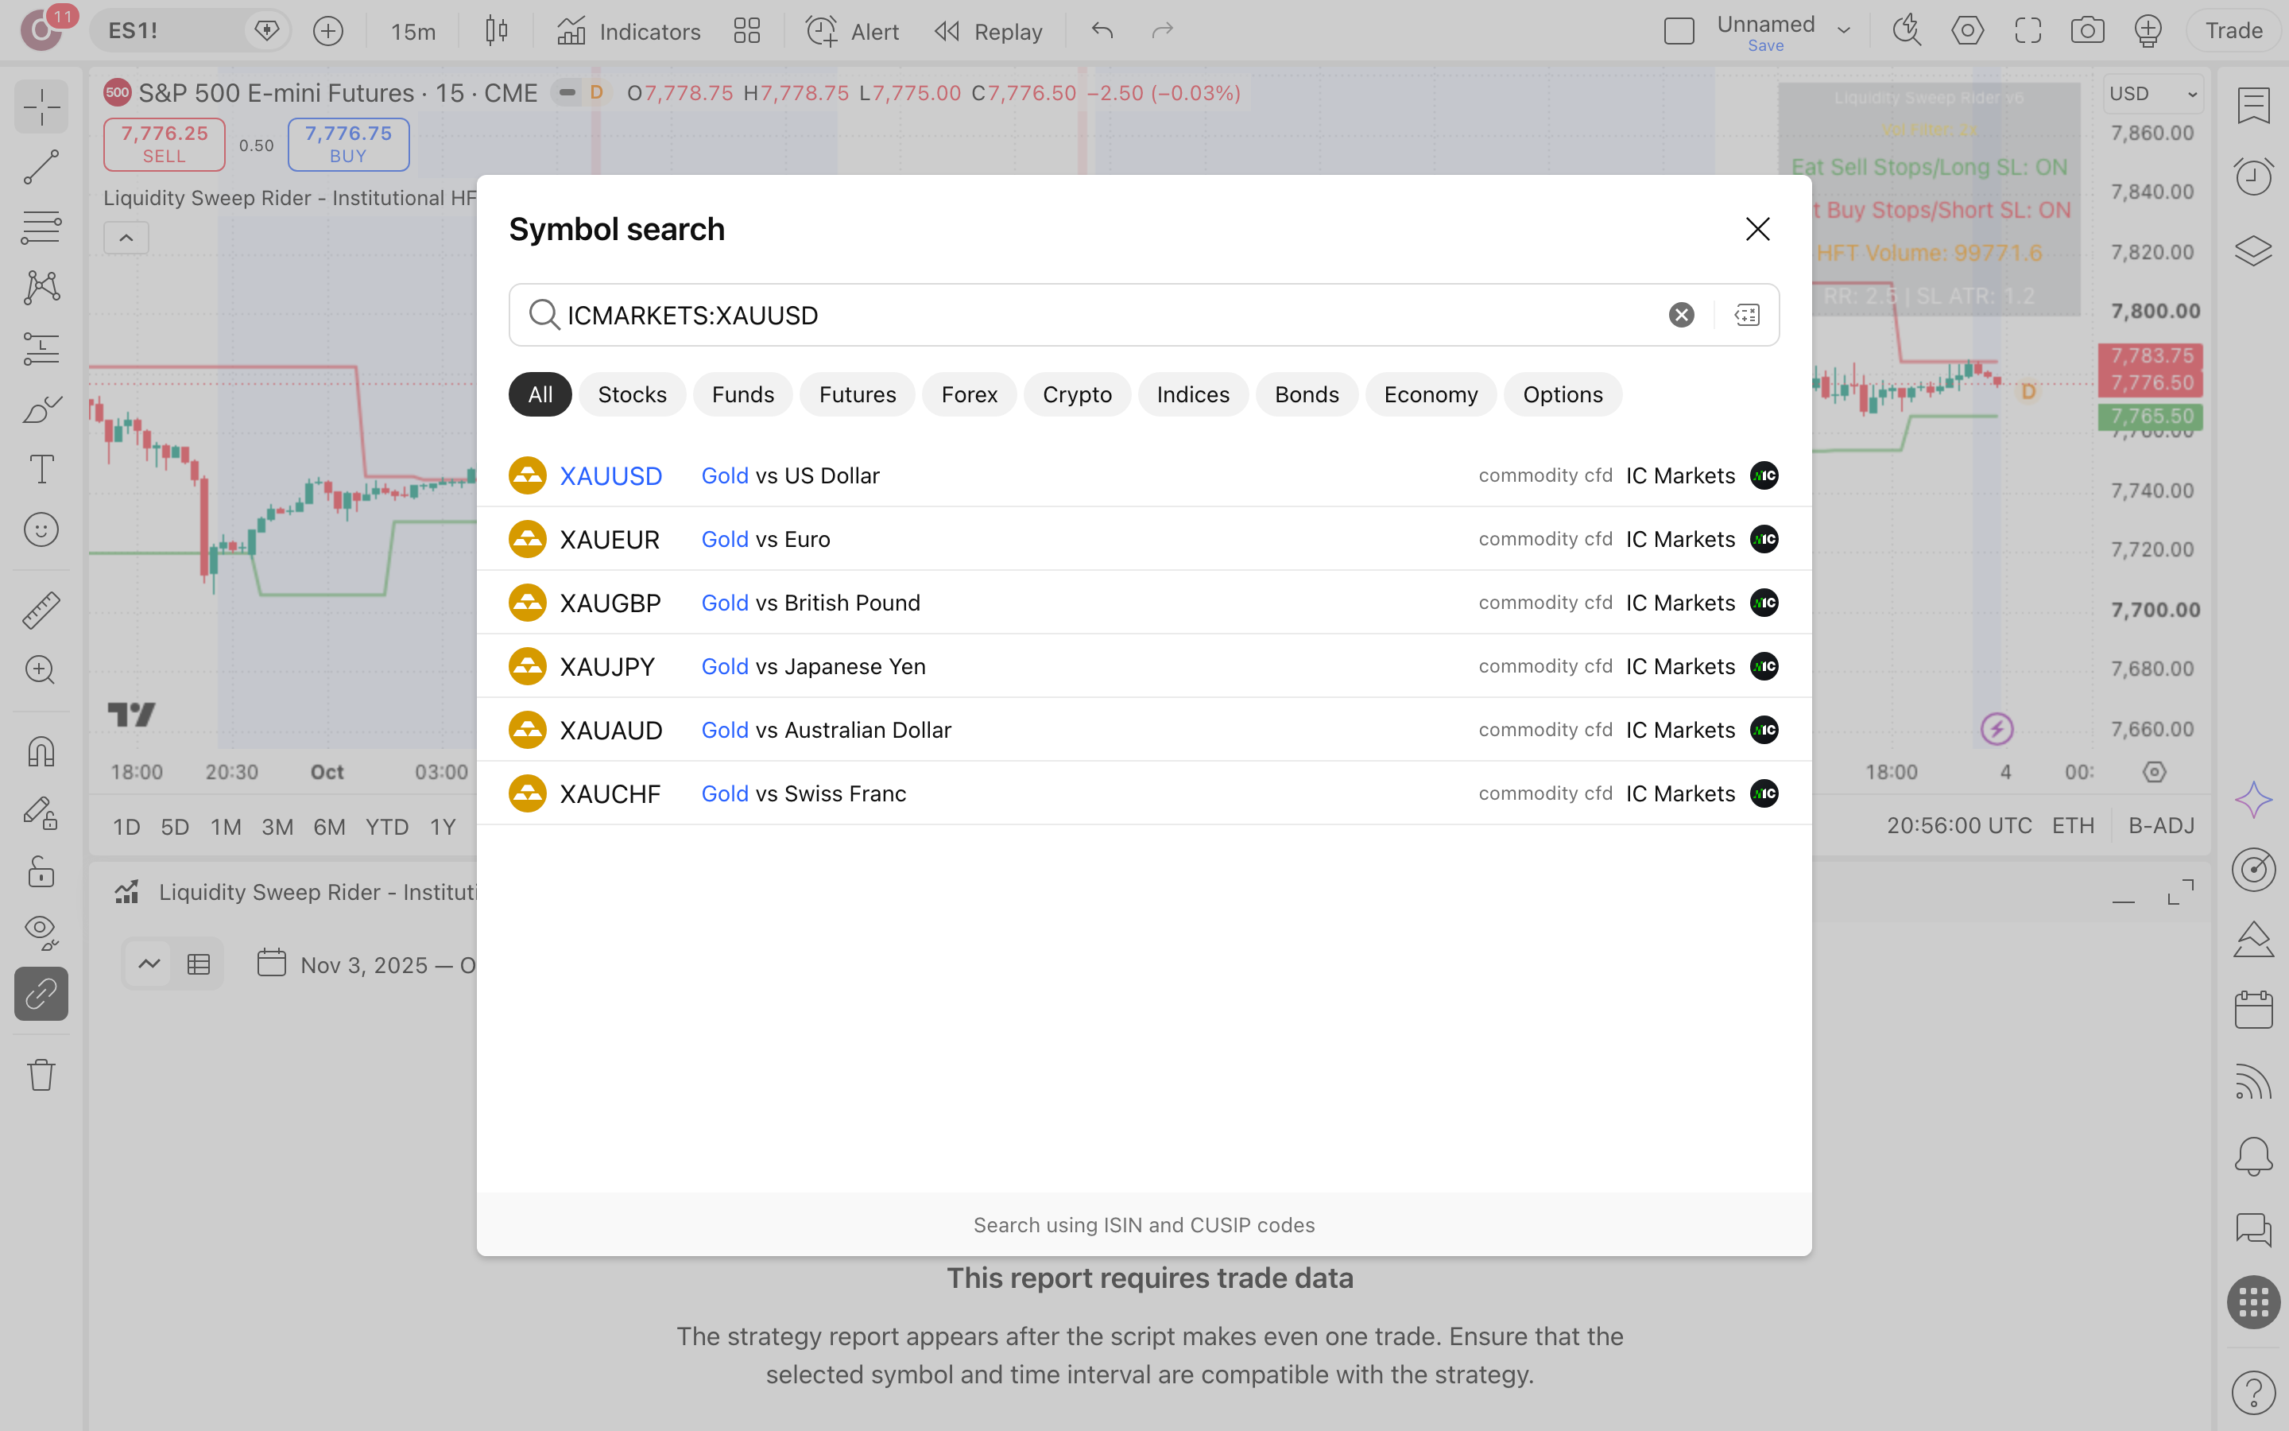This screenshot has width=2289, height=1431.
Task: Choose XAUEUR Gold vs Euro result
Action: (1144, 538)
